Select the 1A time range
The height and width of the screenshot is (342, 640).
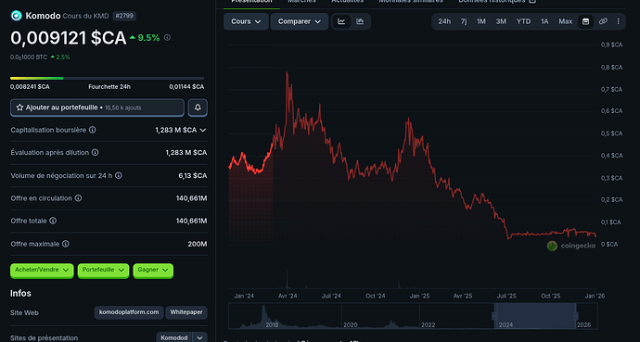click(x=544, y=21)
